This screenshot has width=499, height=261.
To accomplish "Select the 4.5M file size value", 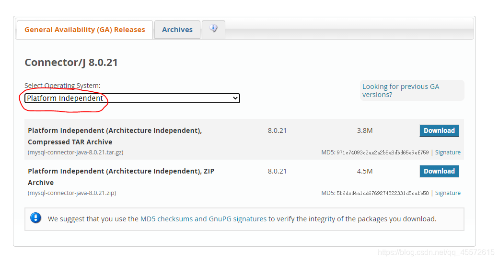I will (x=365, y=171).
